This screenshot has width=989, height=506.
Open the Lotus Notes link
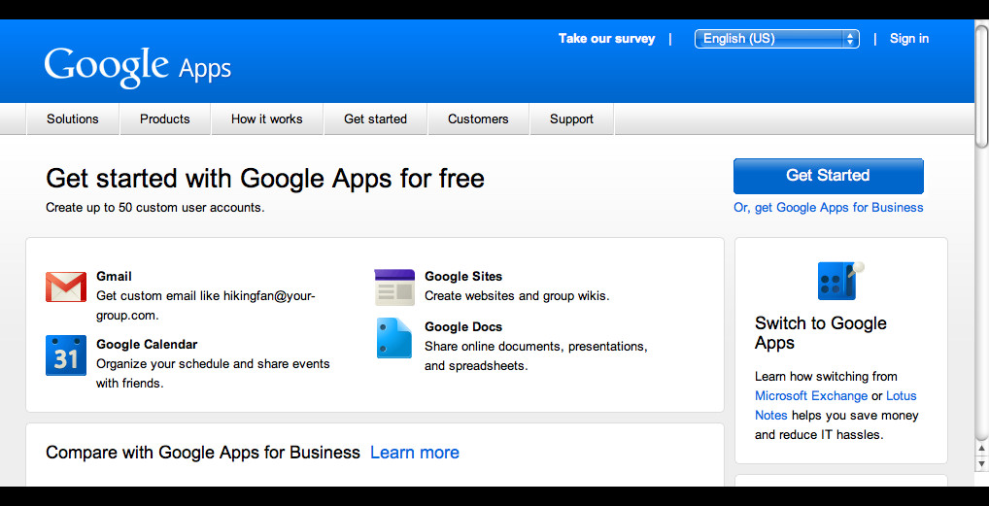902,396
